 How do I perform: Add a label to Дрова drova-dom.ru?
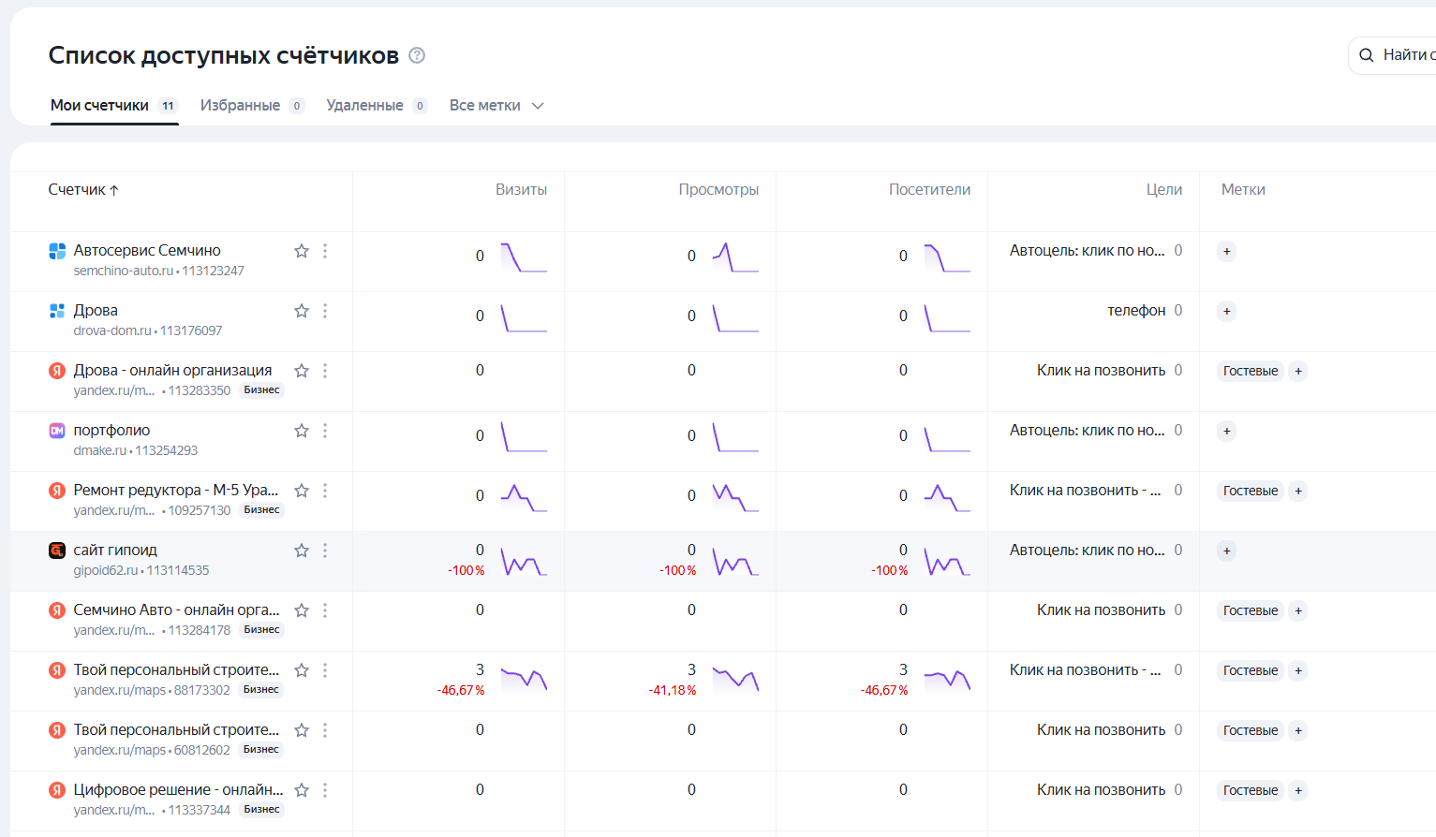1227,311
